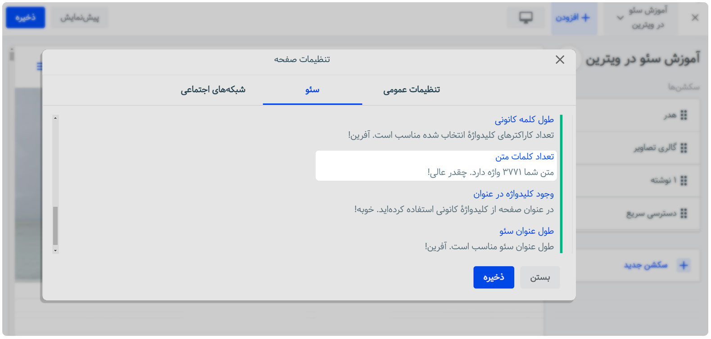Click the drag handle icon for هدر
This screenshot has height=339, width=711.
tap(684, 116)
